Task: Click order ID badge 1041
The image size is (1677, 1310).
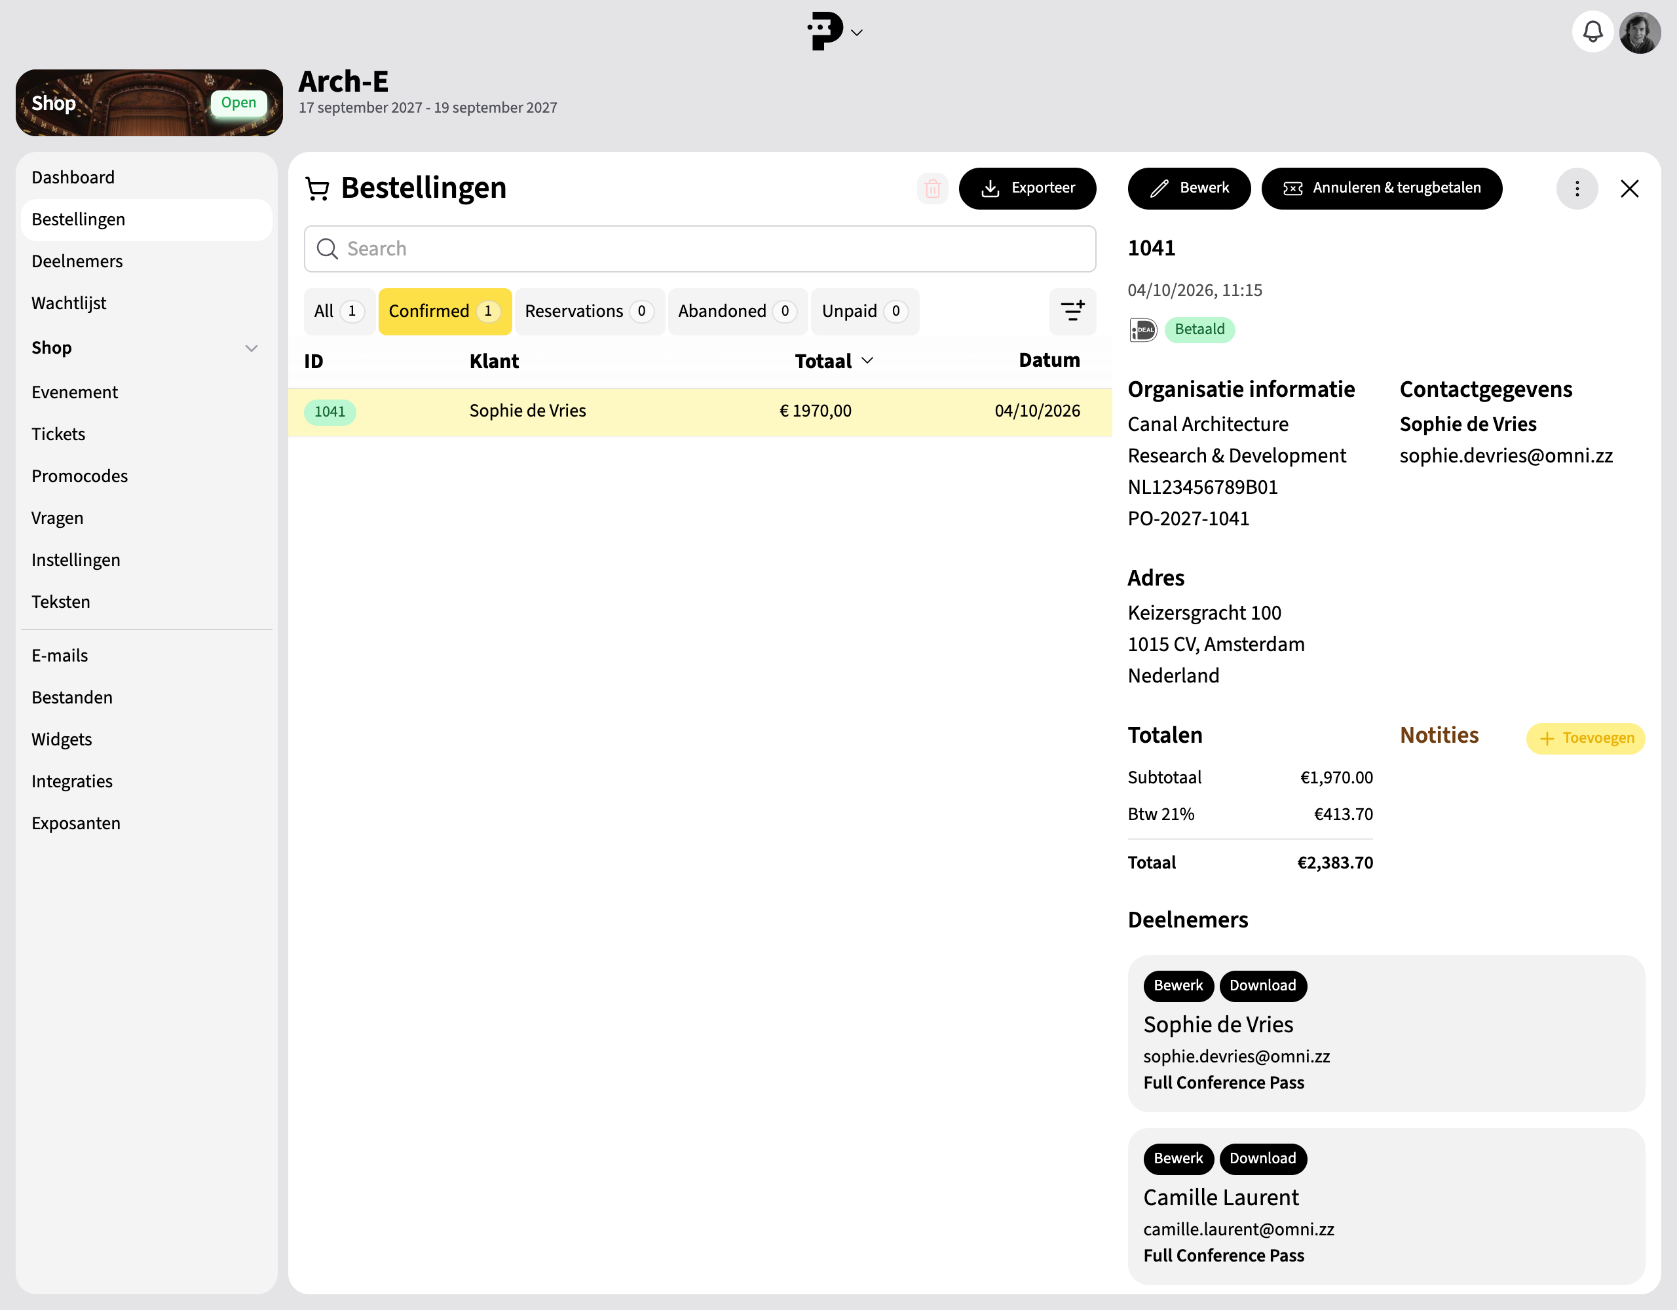Action: [x=330, y=411]
